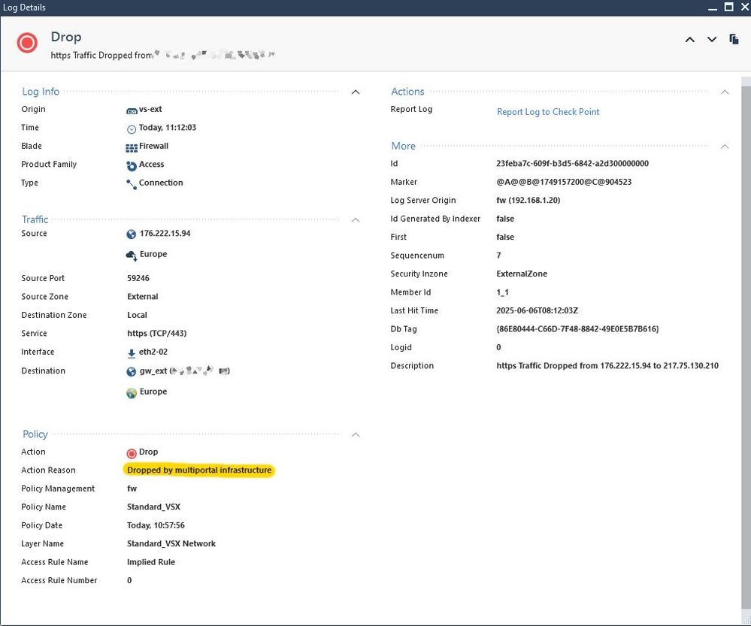Click the clock icon beside Time
Screen dimensions: 751x626
pyautogui.click(x=132, y=129)
